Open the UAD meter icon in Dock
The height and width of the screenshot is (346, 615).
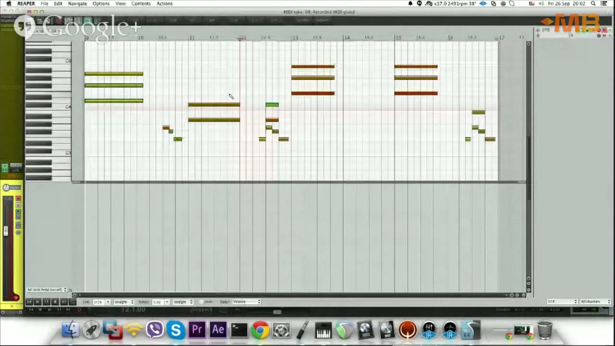pos(450,330)
